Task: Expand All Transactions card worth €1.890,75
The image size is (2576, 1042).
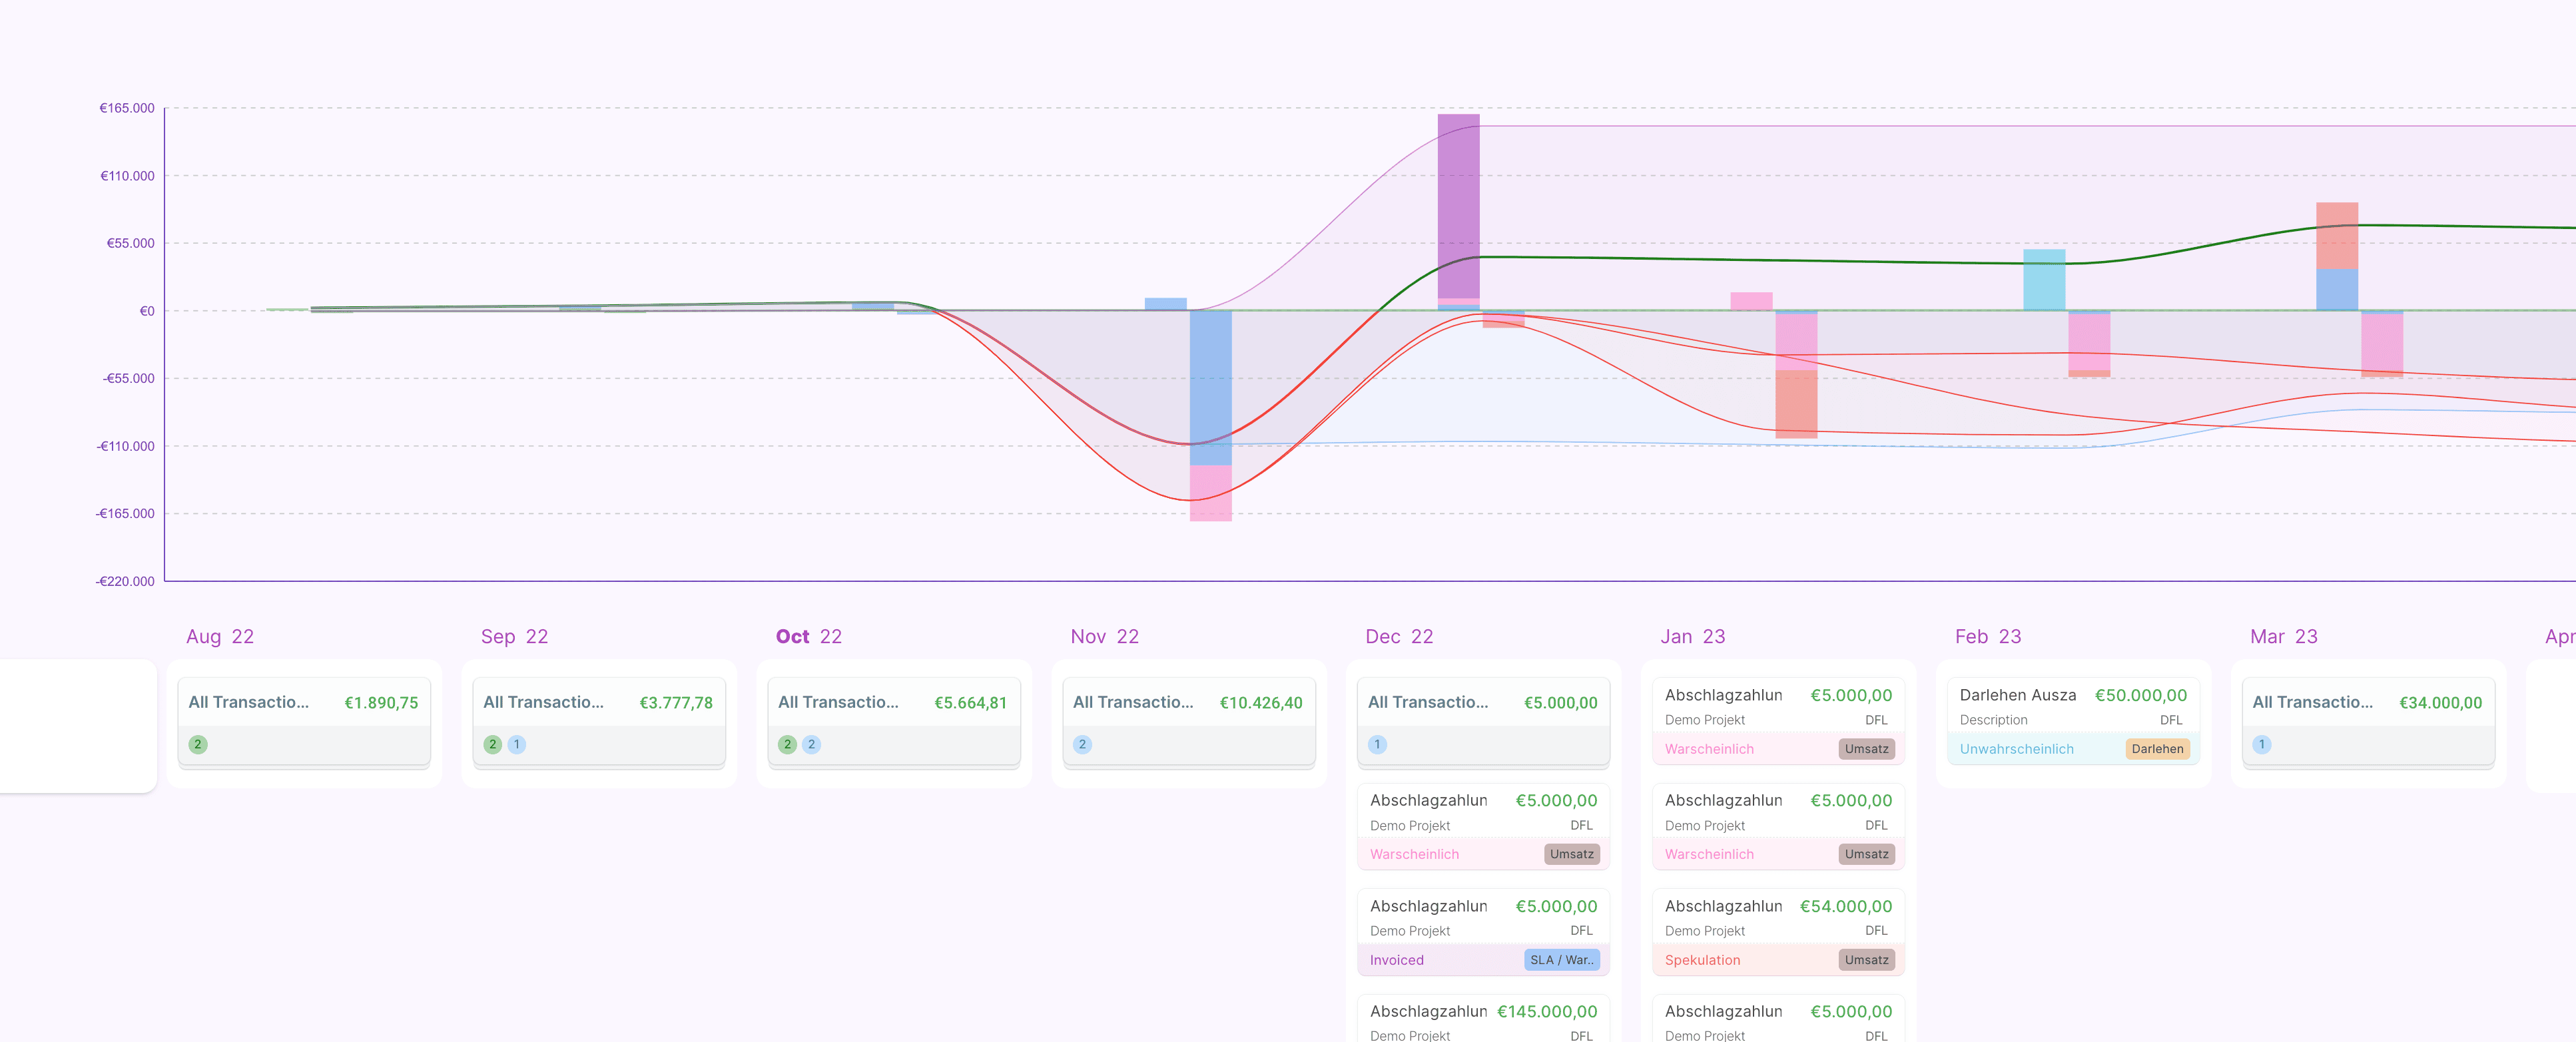Action: pyautogui.click(x=303, y=702)
